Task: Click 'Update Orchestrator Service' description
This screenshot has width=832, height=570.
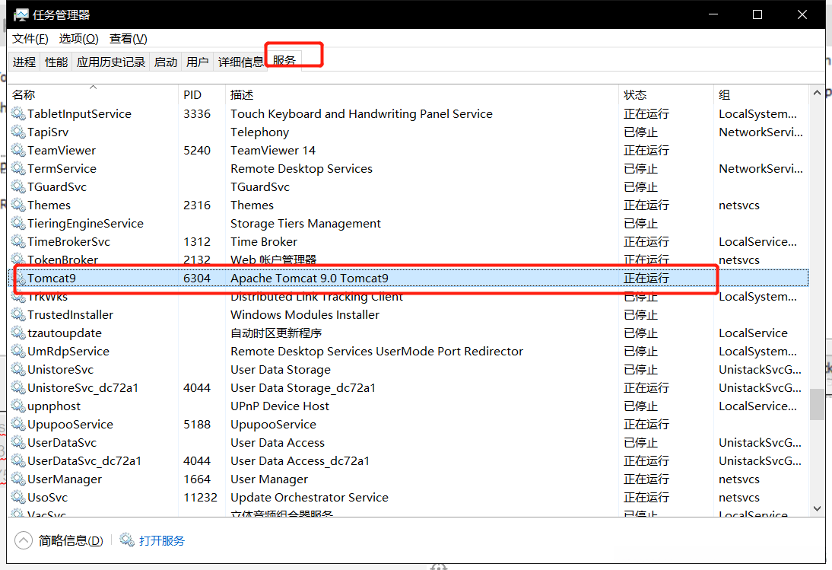Action: pyautogui.click(x=310, y=497)
